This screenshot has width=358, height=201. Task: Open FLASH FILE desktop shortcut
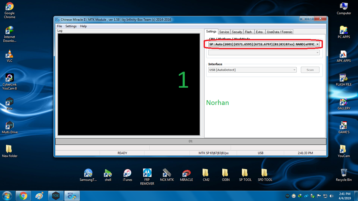tap(344, 80)
